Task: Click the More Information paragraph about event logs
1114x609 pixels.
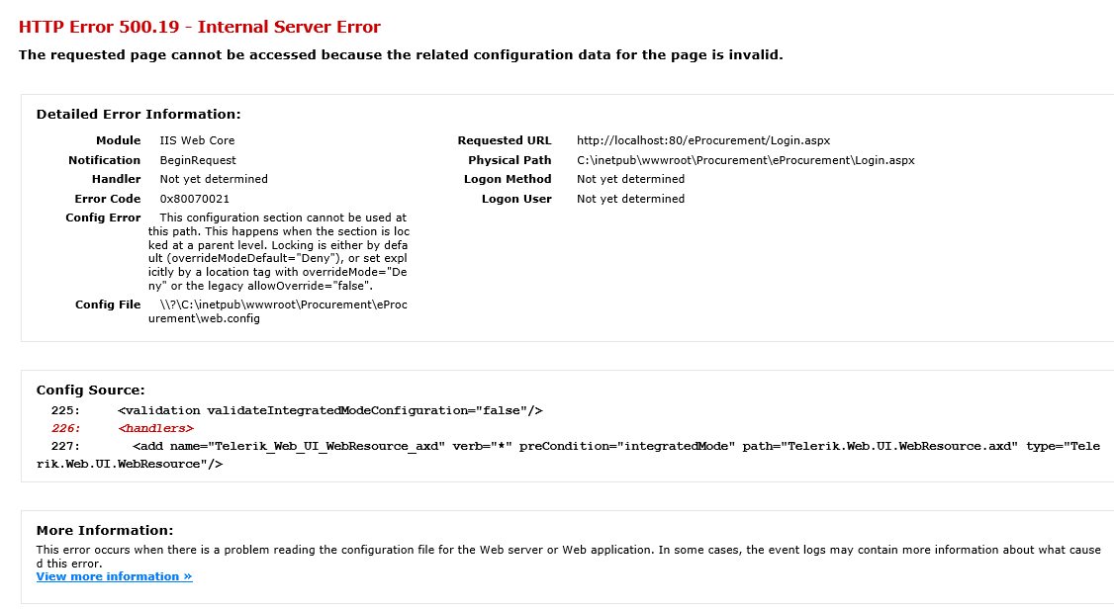Action: [568, 557]
